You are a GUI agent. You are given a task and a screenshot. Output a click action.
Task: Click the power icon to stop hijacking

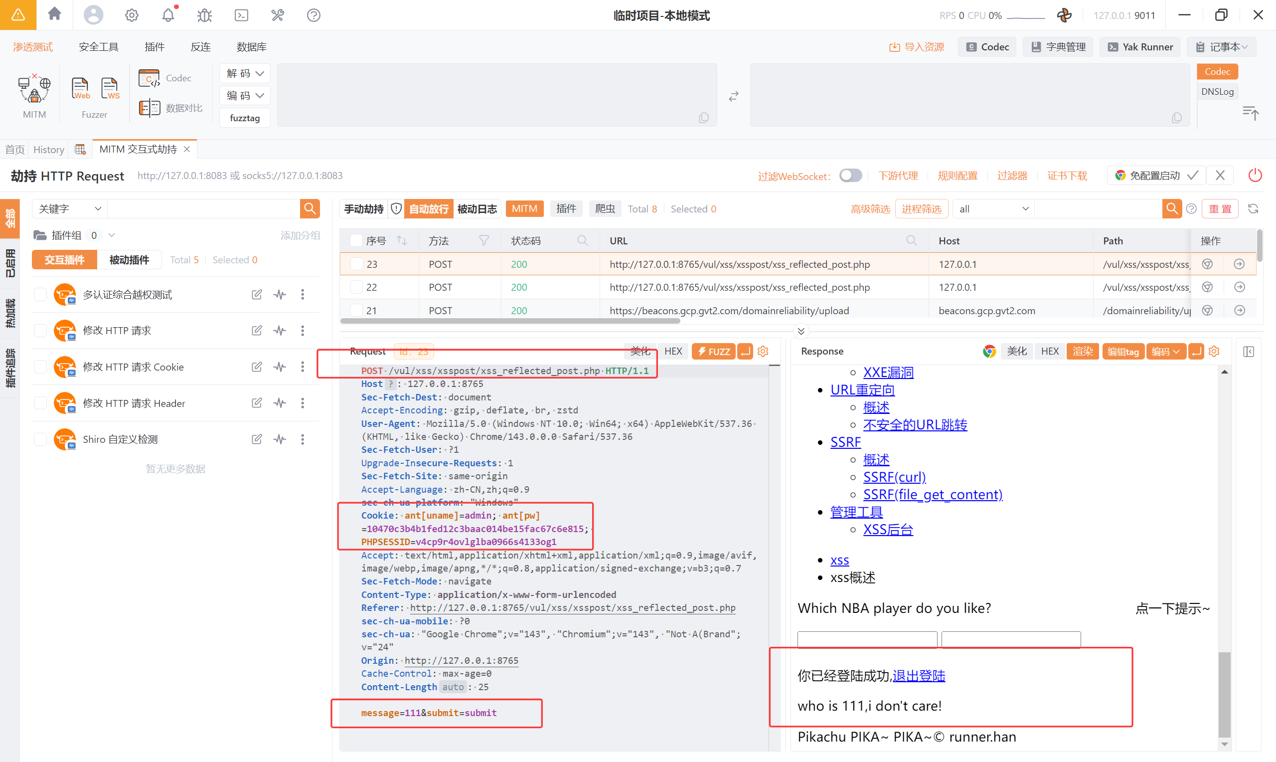coord(1255,176)
